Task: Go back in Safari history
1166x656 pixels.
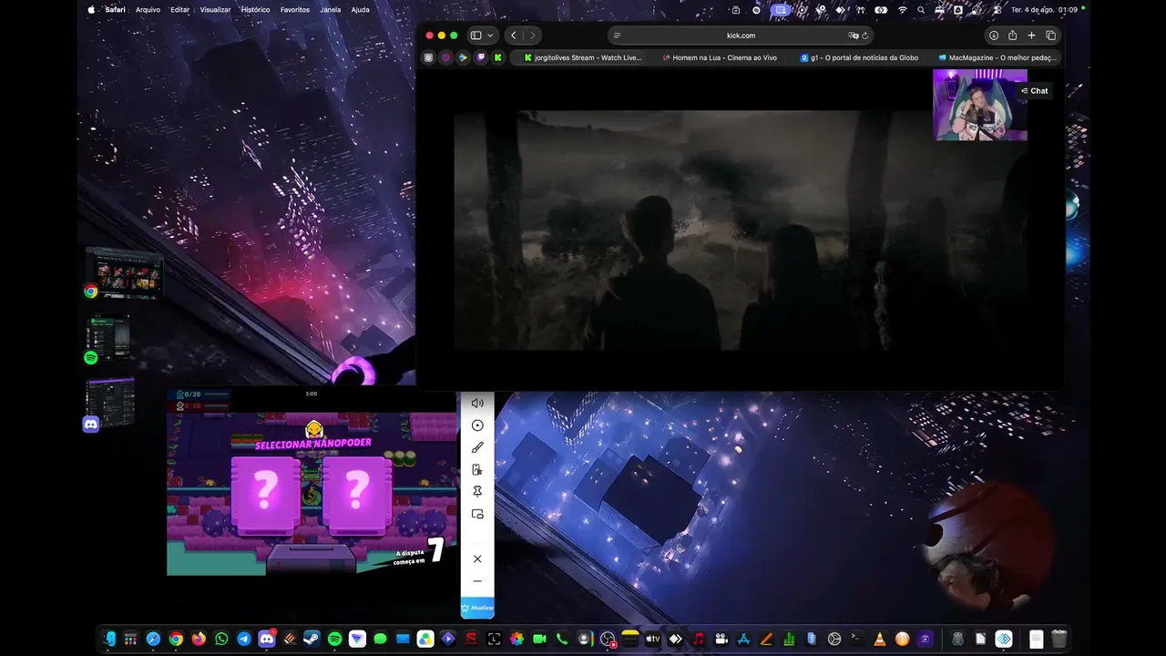Action: (514, 36)
